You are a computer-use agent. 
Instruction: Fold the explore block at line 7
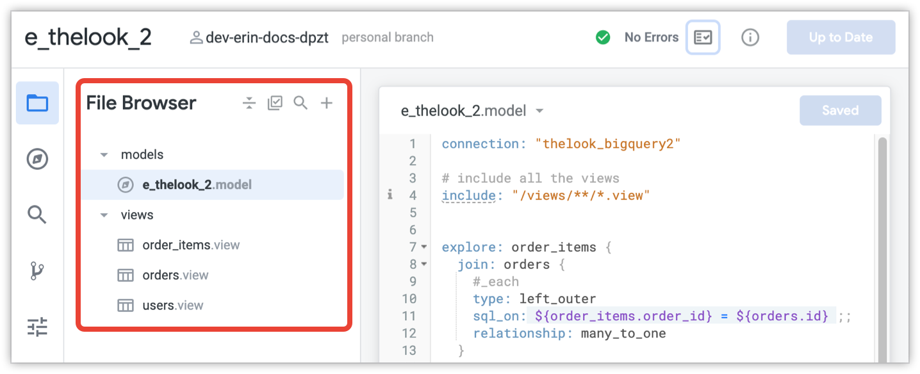tap(423, 247)
